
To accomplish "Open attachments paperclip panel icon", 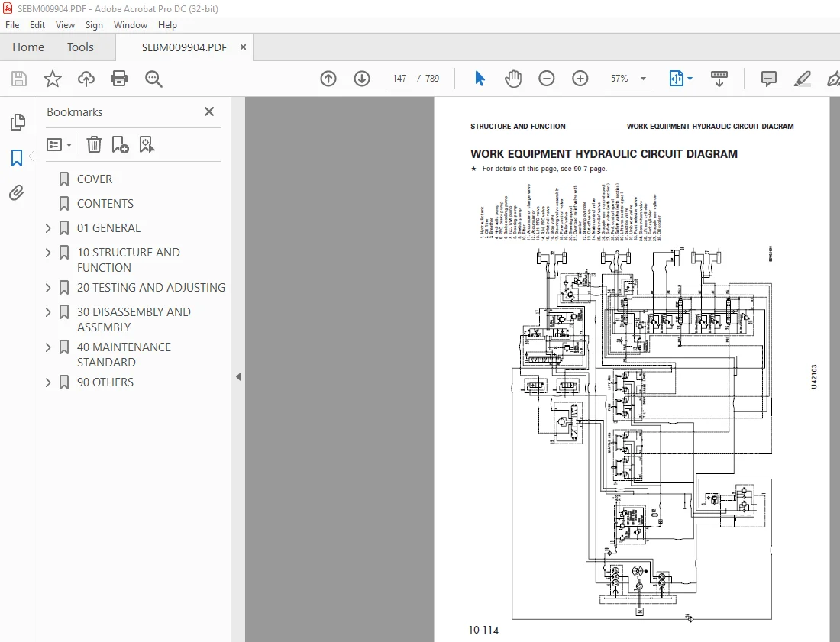I will click(17, 193).
